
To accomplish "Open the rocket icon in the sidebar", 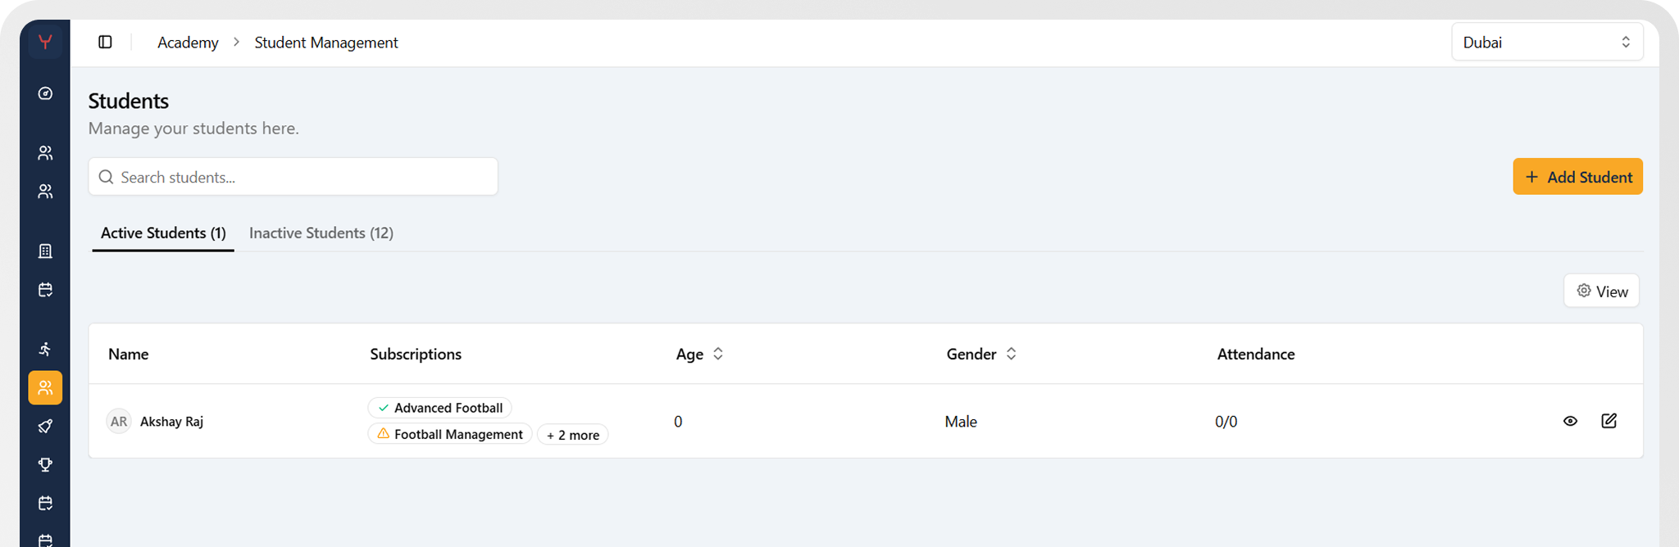I will (45, 427).
